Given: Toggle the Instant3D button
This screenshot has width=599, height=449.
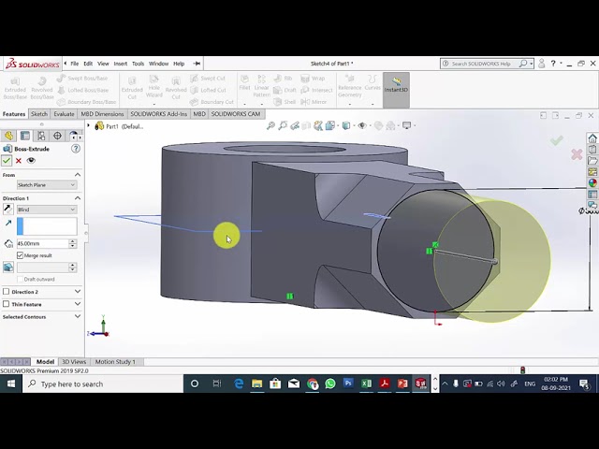Looking at the screenshot, I should coord(396,90).
